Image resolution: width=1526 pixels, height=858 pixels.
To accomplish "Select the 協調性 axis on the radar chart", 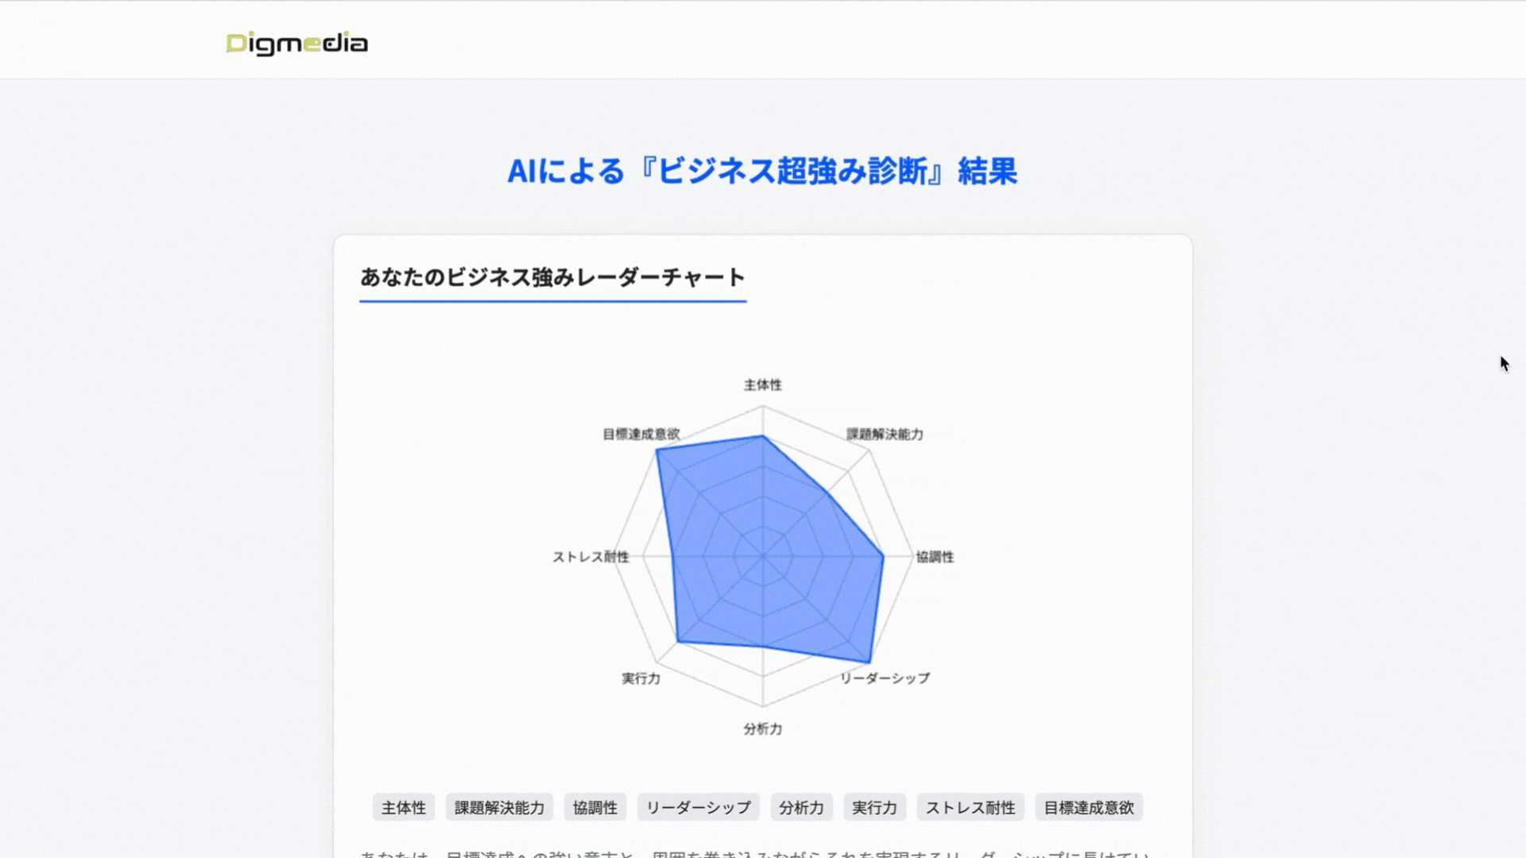I will click(934, 557).
